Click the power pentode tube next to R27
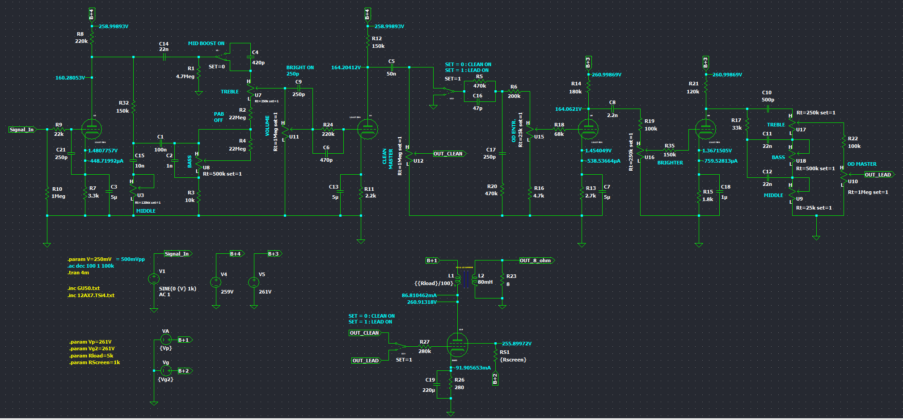The width and height of the screenshot is (903, 420). [x=457, y=345]
